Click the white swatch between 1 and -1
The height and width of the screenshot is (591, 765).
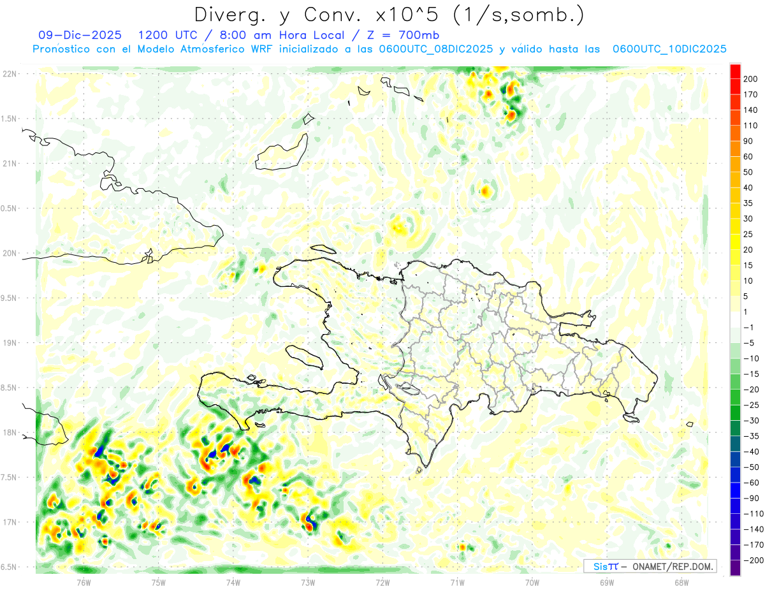coord(735,319)
